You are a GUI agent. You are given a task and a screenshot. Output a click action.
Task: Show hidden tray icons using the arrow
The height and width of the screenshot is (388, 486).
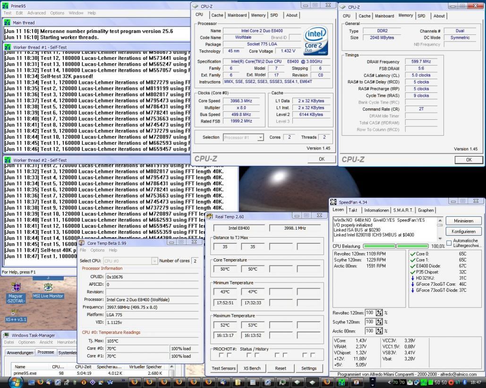tap(389, 382)
